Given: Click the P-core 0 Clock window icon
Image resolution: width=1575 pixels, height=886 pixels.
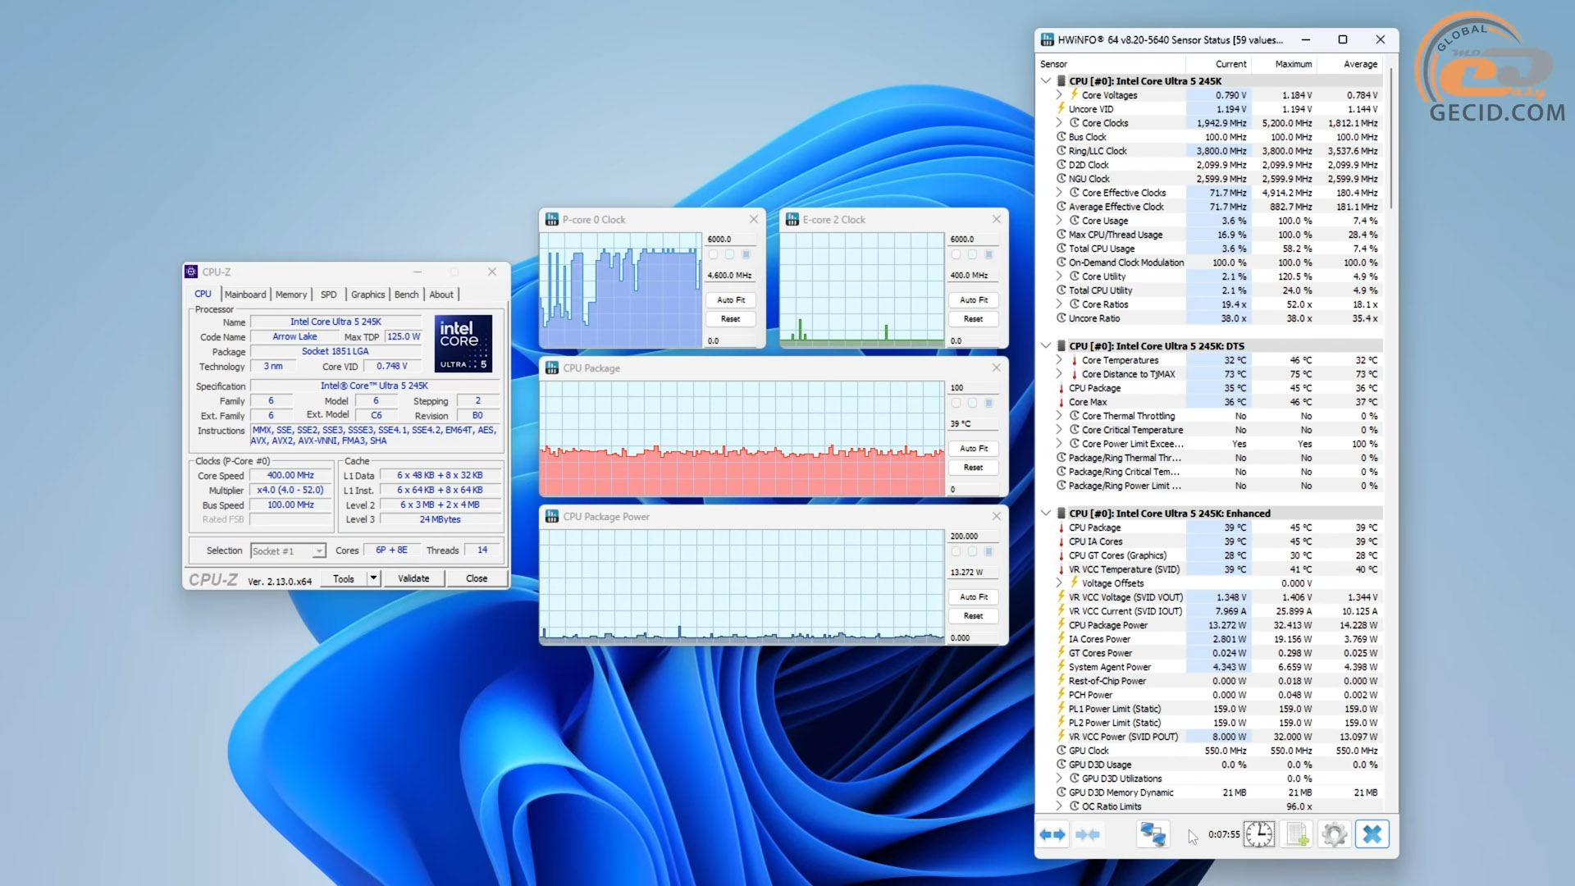Looking at the screenshot, I should click(x=552, y=220).
